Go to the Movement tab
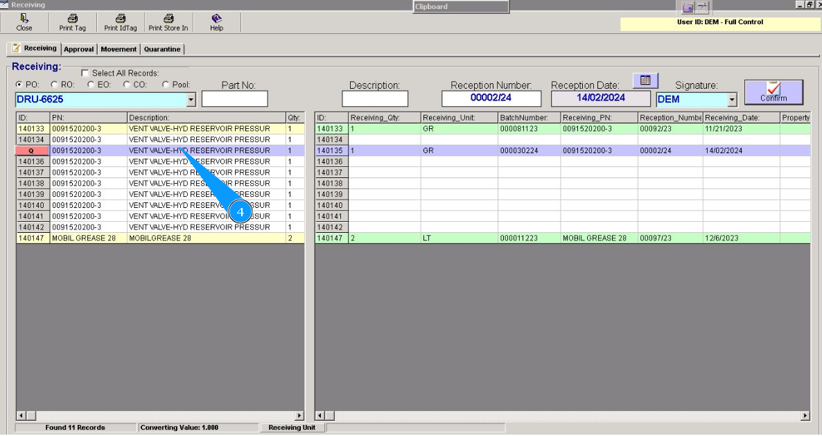Screen dimensions: 822x436 [x=119, y=49]
